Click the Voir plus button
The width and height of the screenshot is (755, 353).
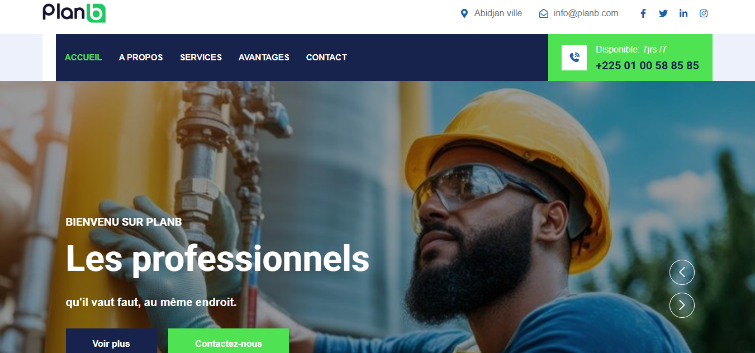(111, 341)
